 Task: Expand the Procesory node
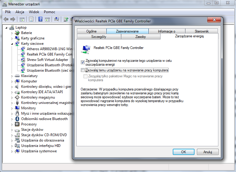[x=12, y=125]
